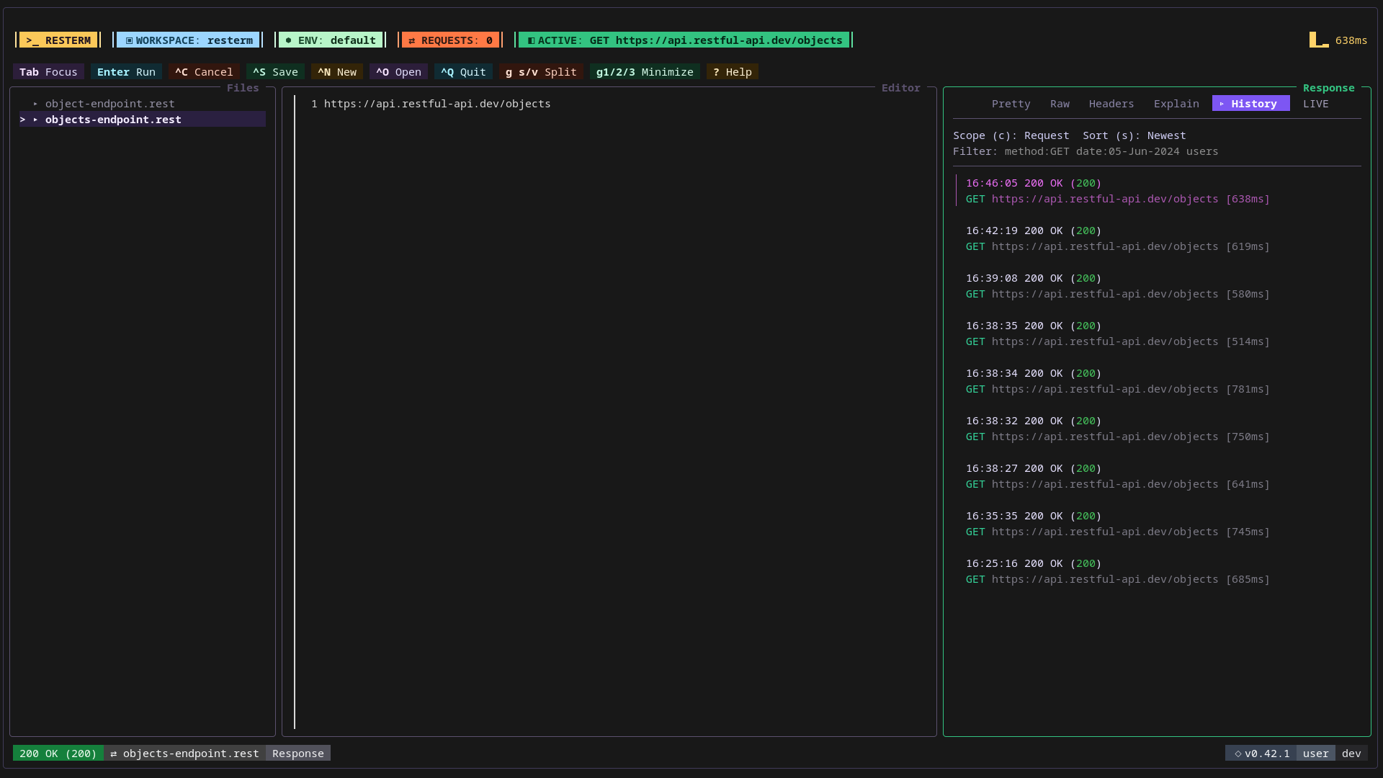Switch to the LIVE tab
Image resolution: width=1383 pixels, height=778 pixels.
click(1316, 104)
